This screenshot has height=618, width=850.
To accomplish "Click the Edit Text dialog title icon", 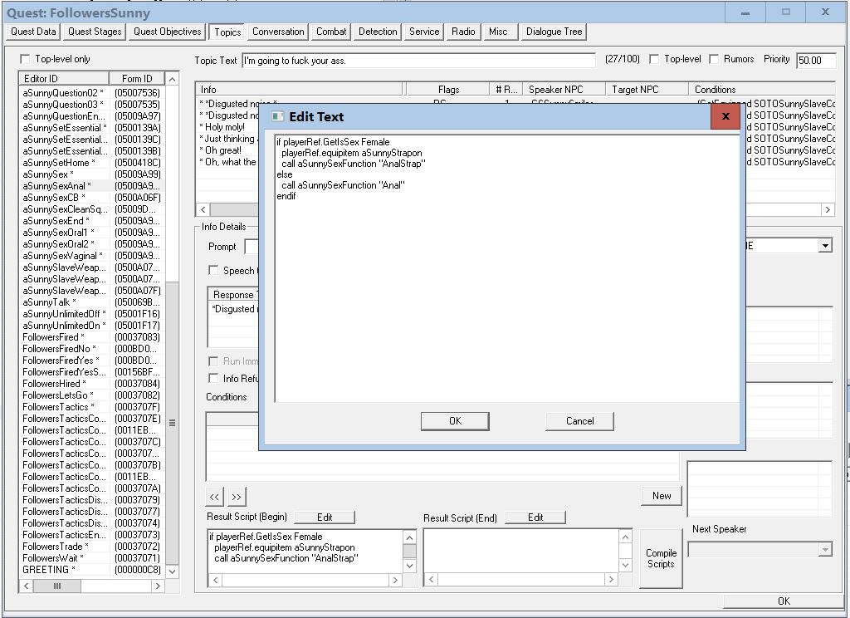I will tap(277, 116).
